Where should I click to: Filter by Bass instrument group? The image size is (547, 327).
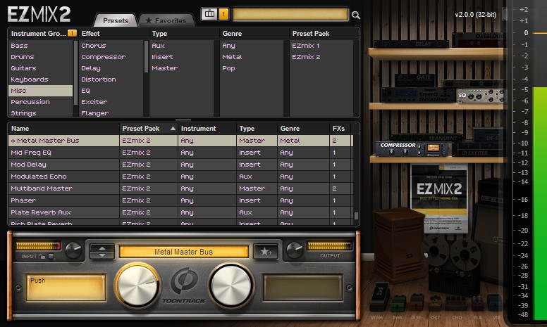click(x=40, y=46)
